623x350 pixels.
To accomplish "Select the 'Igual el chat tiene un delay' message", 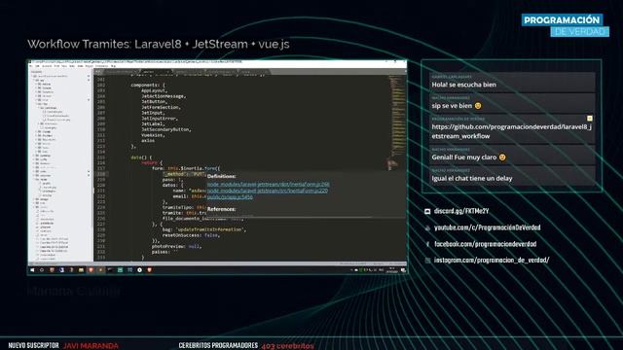I will (x=471, y=178).
